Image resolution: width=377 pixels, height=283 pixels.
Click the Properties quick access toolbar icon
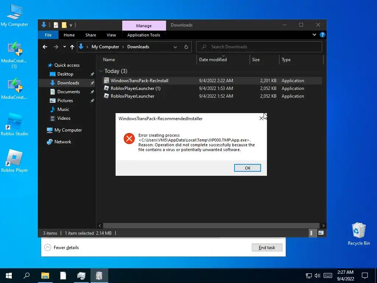click(x=56, y=25)
